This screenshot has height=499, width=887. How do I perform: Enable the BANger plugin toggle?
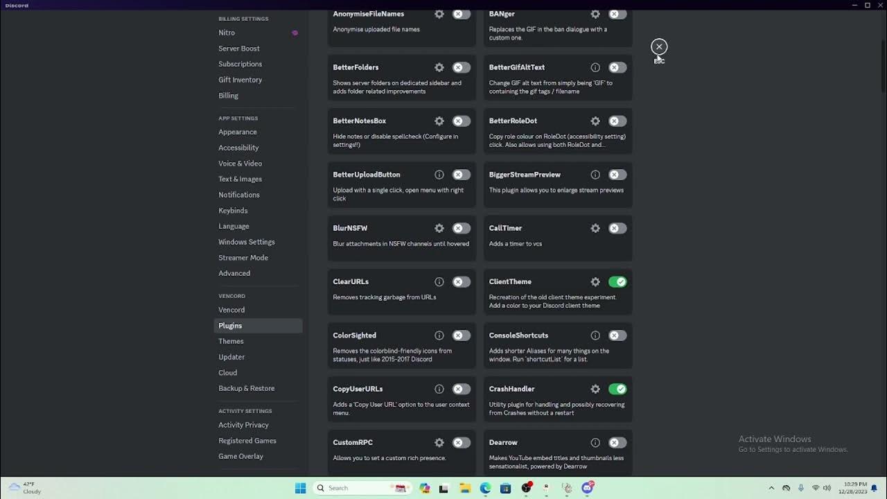617,14
